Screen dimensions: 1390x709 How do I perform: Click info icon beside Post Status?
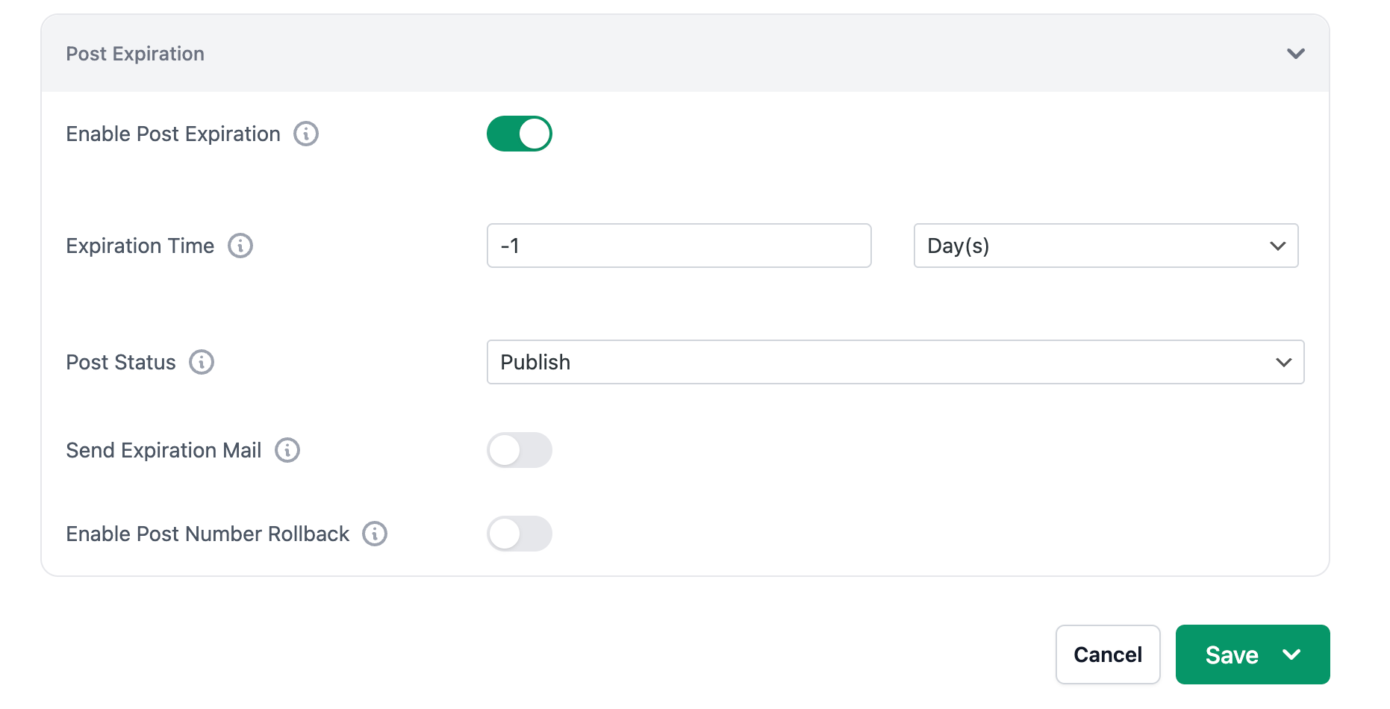(202, 362)
